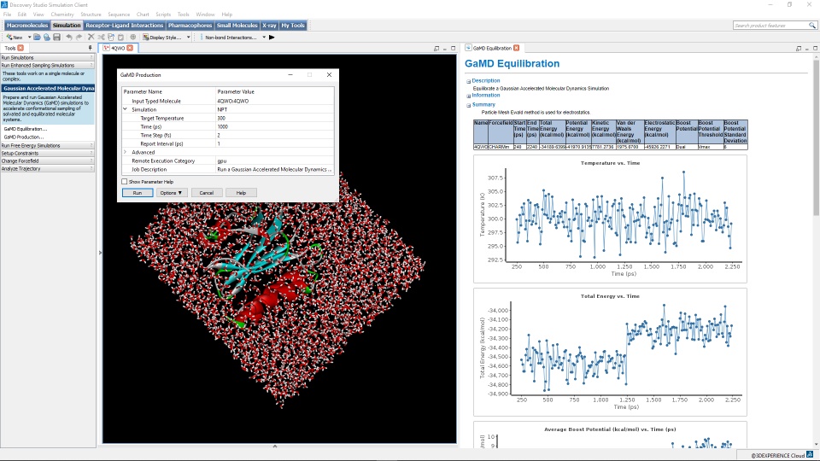Open the Chemistry menu
Image resolution: width=820 pixels, height=461 pixels.
(x=62, y=15)
